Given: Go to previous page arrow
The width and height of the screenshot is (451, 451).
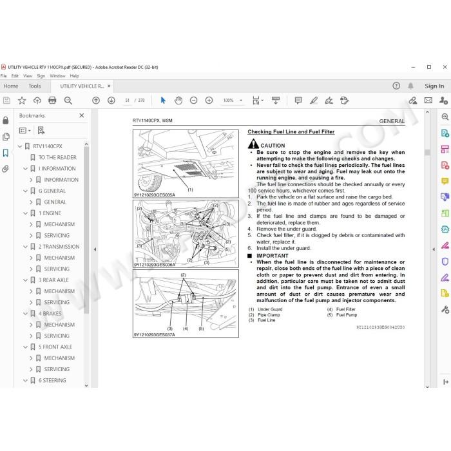Looking at the screenshot, I should tap(96, 101).
